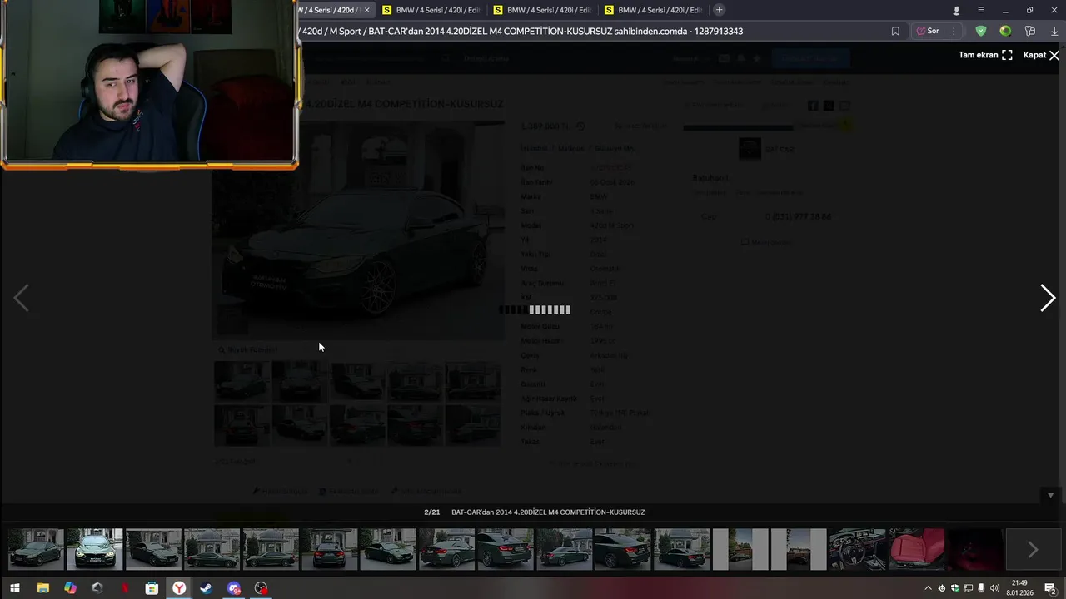
Task: Open volume control in system tray
Action: pyautogui.click(x=994, y=588)
